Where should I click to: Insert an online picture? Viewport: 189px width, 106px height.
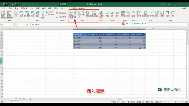click(x=27, y=14)
